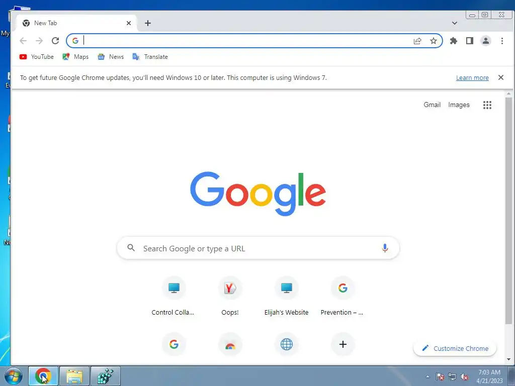Open the globe icon shortcut
This screenshot has height=386, width=515.
(286, 344)
